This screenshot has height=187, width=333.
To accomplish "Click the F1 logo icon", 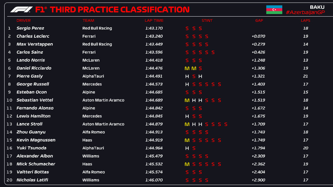I will pyautogui.click(x=21, y=9).
